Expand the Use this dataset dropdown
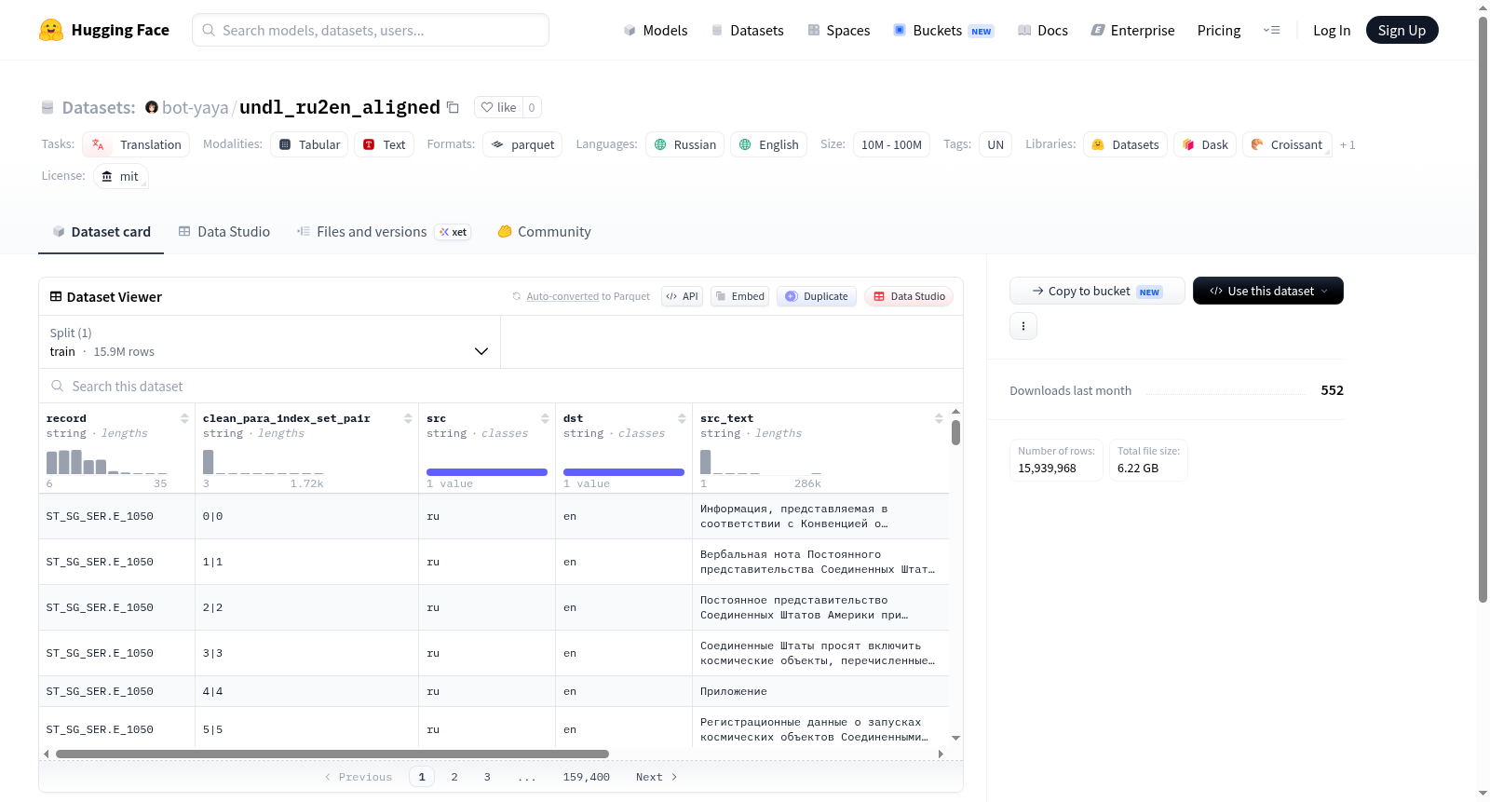The width and height of the screenshot is (1490, 802). point(1268,291)
